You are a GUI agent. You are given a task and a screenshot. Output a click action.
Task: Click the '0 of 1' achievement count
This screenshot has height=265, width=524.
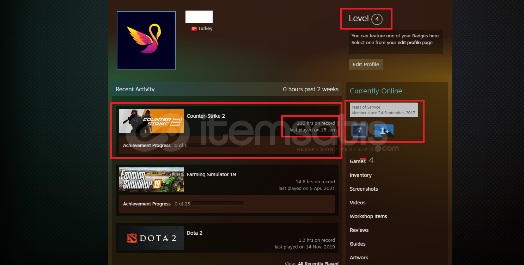coord(181,145)
